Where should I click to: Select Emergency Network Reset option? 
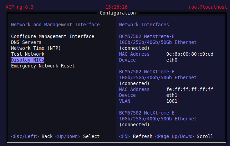[x=43, y=66]
